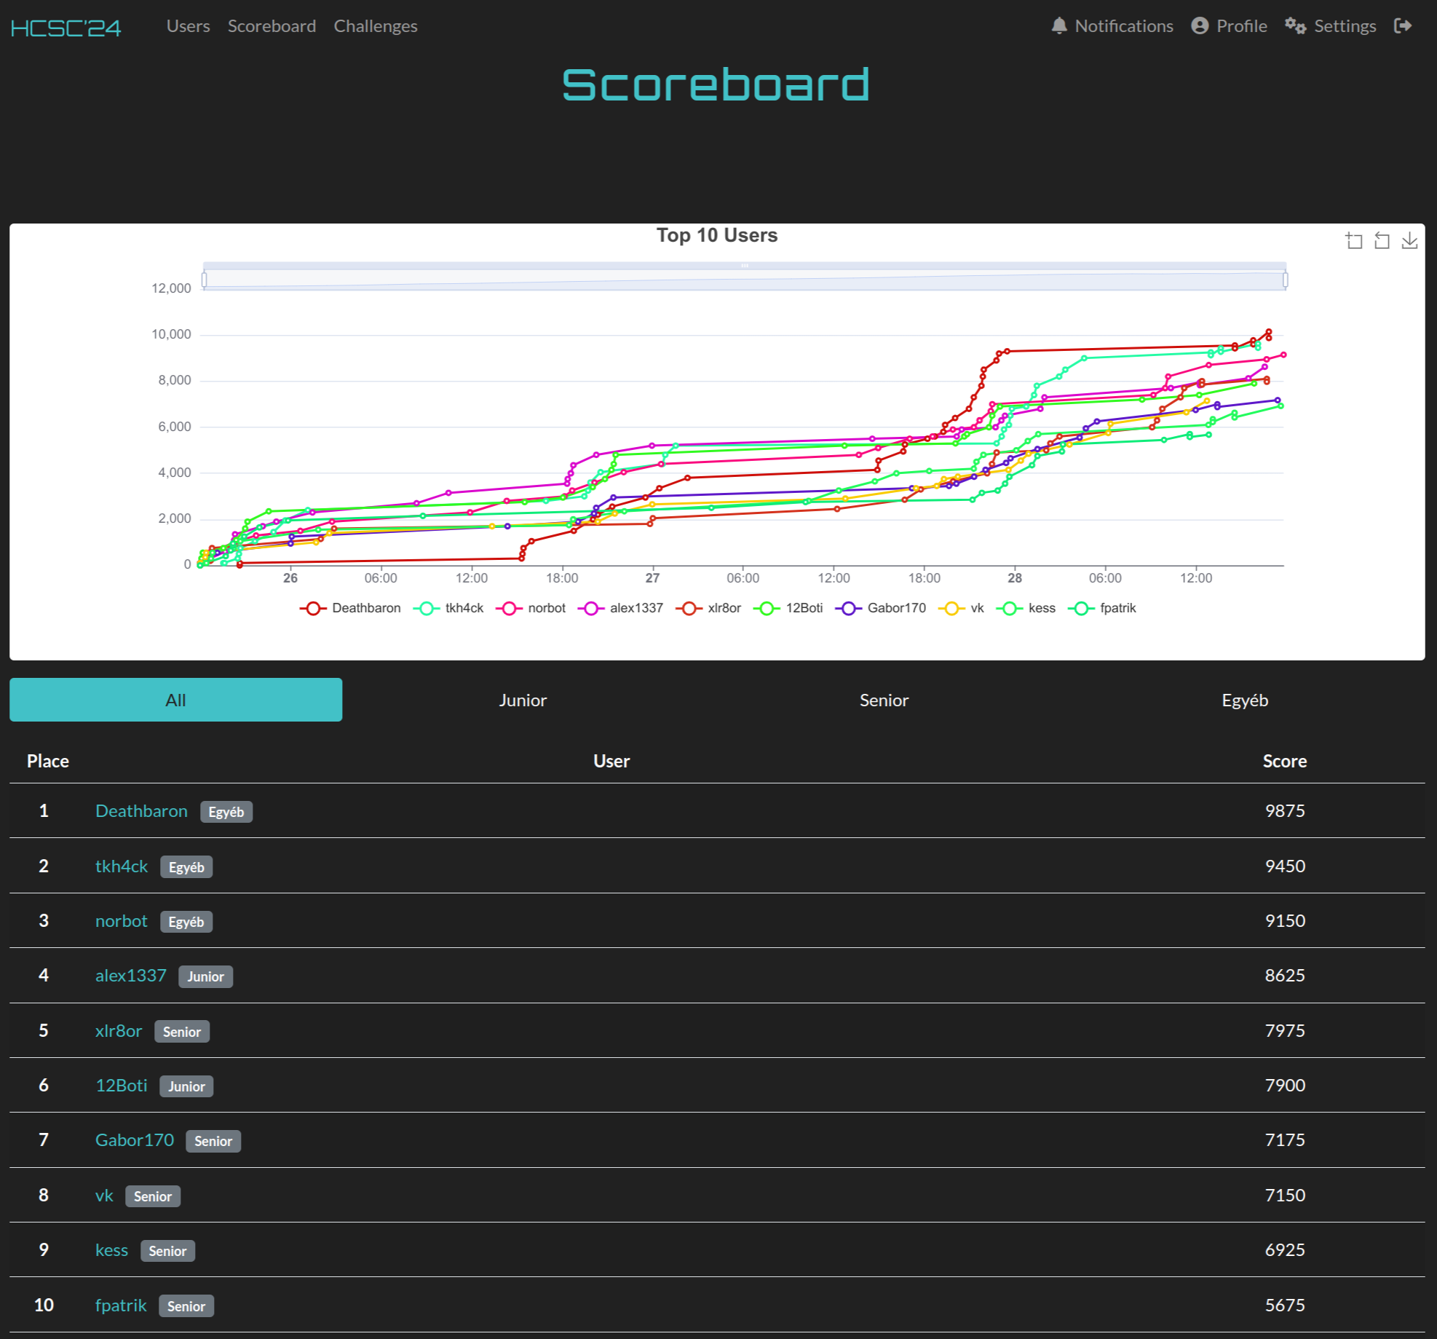Open the Notifications bell icon
Image resolution: width=1437 pixels, height=1339 pixels.
pyautogui.click(x=1059, y=26)
